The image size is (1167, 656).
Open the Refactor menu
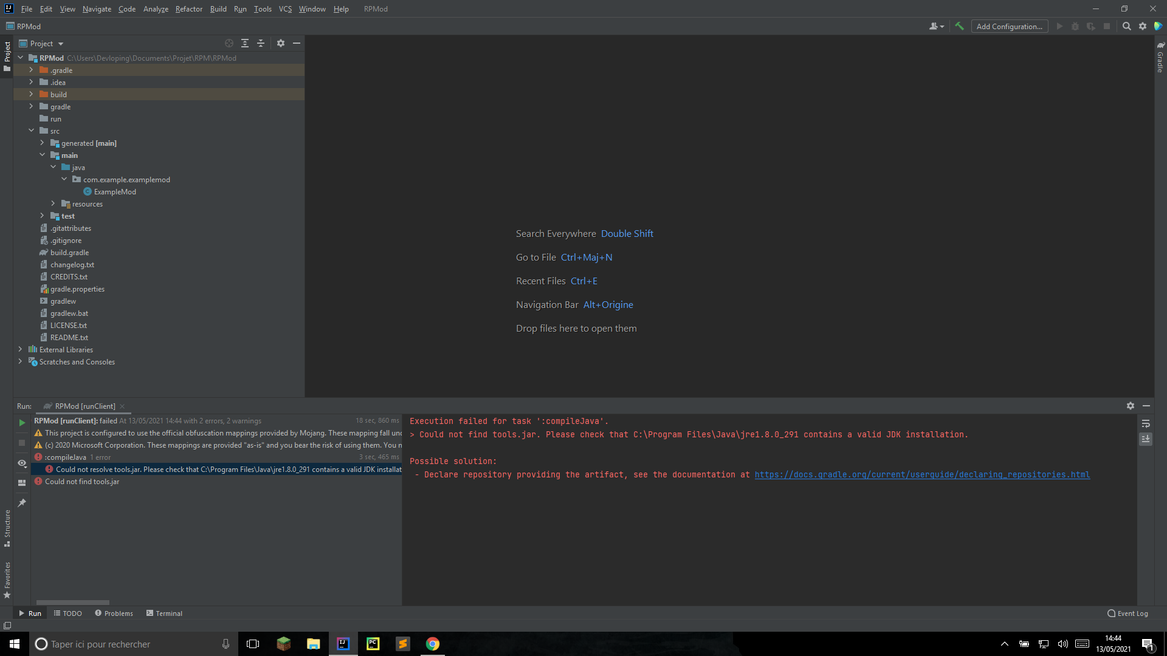tap(188, 9)
